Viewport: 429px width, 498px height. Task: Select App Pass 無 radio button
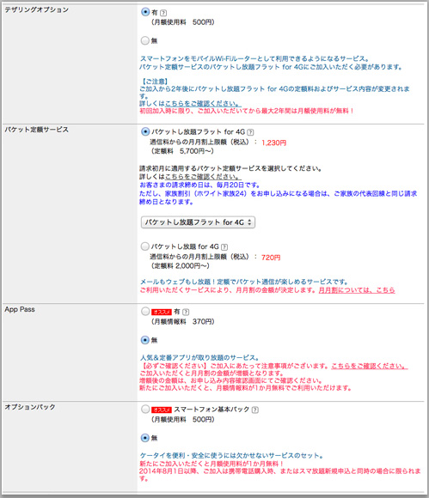click(x=145, y=340)
